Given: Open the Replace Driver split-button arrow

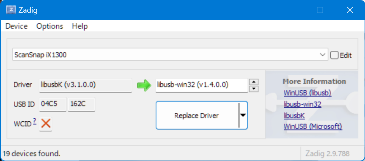Looking at the screenshot, I should pos(243,115).
